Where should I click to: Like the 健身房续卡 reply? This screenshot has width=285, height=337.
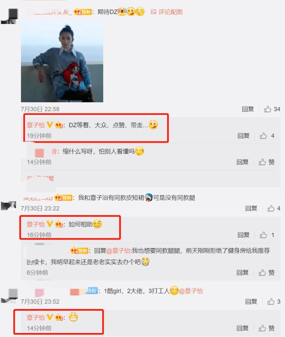(x=266, y=272)
